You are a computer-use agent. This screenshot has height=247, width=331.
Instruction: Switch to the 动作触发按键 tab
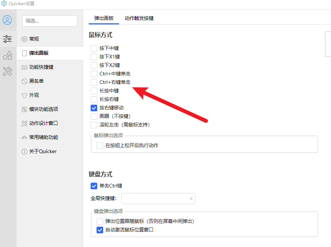coord(139,18)
